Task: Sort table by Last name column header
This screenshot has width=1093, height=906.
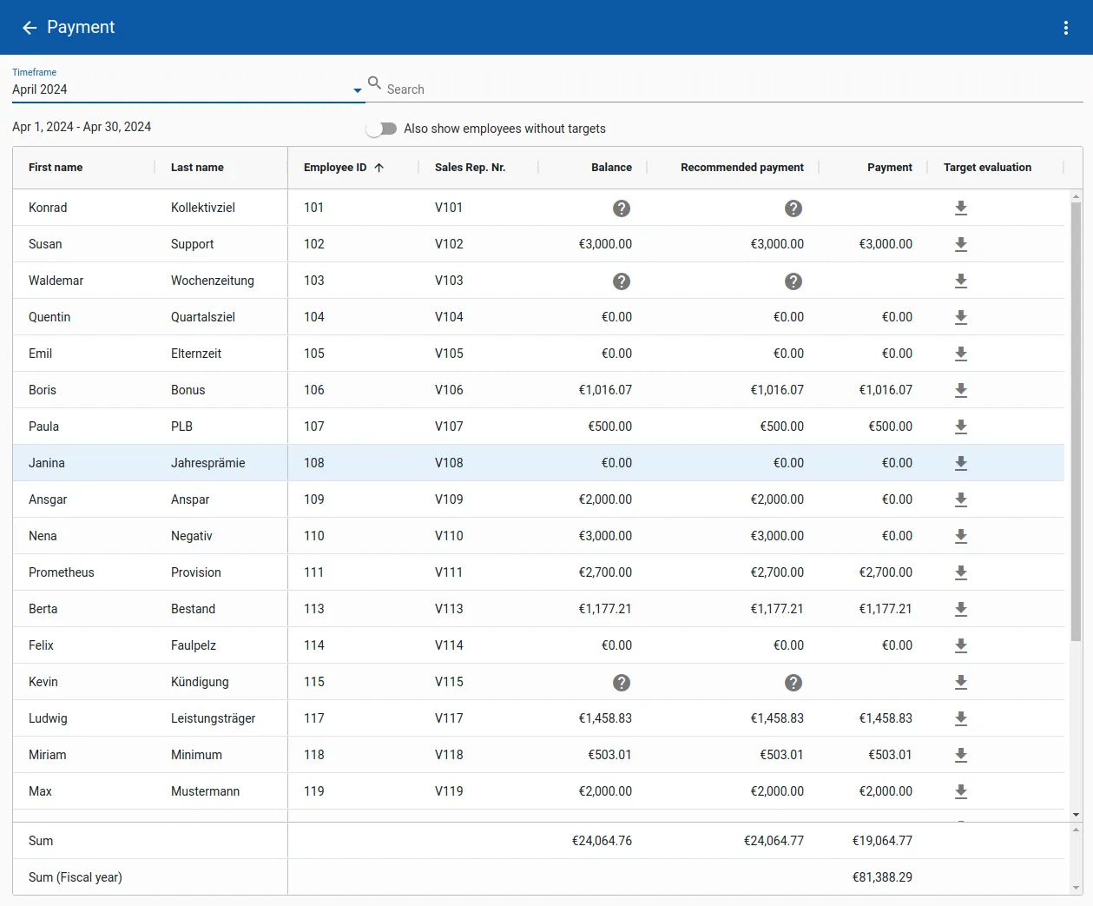Action: [x=197, y=168]
